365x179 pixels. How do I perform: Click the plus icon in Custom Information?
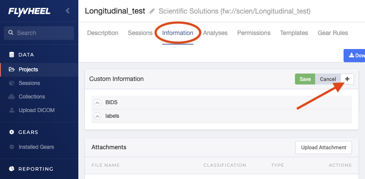tap(347, 79)
